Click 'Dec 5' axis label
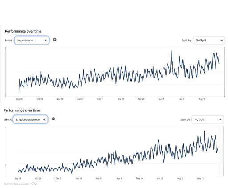228x188 pixels. pyautogui.click(x=58, y=178)
